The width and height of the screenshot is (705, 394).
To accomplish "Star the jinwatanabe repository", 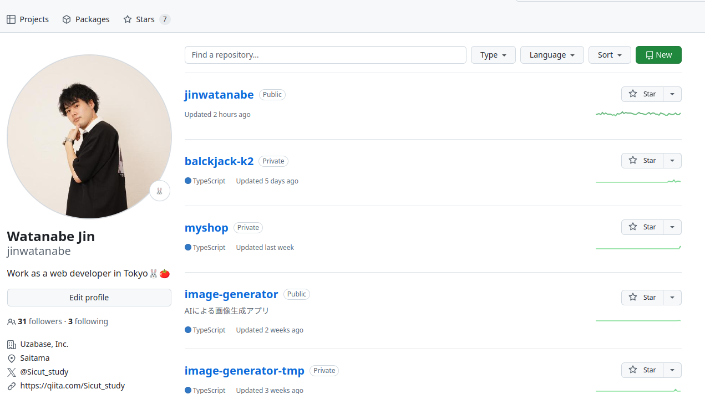I will [x=642, y=94].
